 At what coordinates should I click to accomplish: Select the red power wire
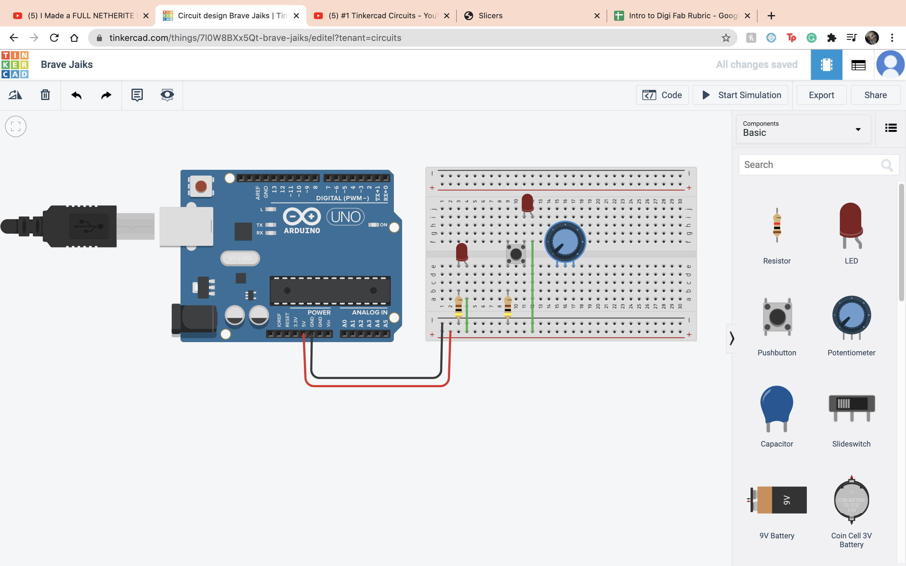[x=376, y=385]
